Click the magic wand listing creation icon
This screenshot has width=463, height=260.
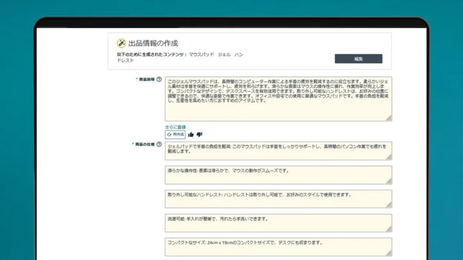coord(121,43)
